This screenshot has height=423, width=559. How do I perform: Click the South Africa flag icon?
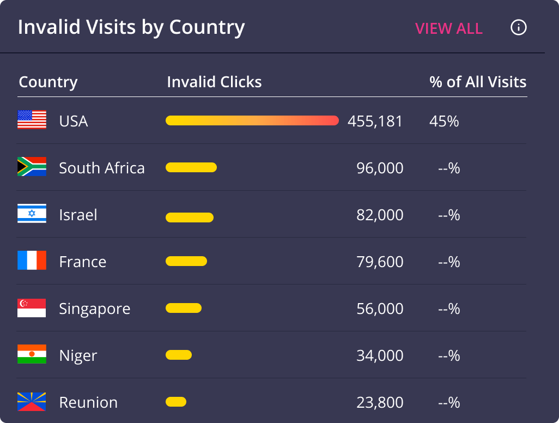tap(32, 167)
